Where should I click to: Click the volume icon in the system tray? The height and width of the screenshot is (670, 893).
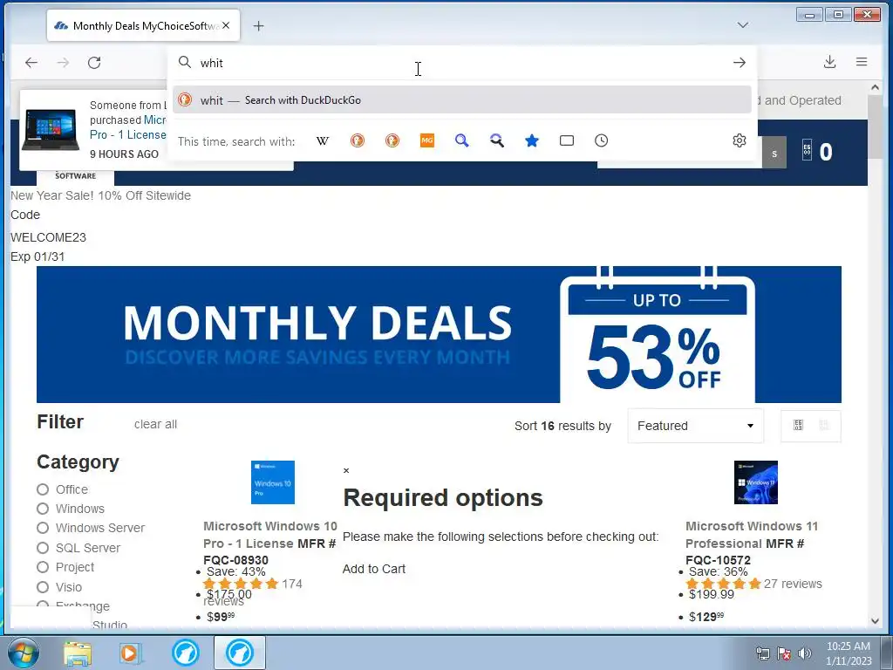pyautogui.click(x=805, y=653)
